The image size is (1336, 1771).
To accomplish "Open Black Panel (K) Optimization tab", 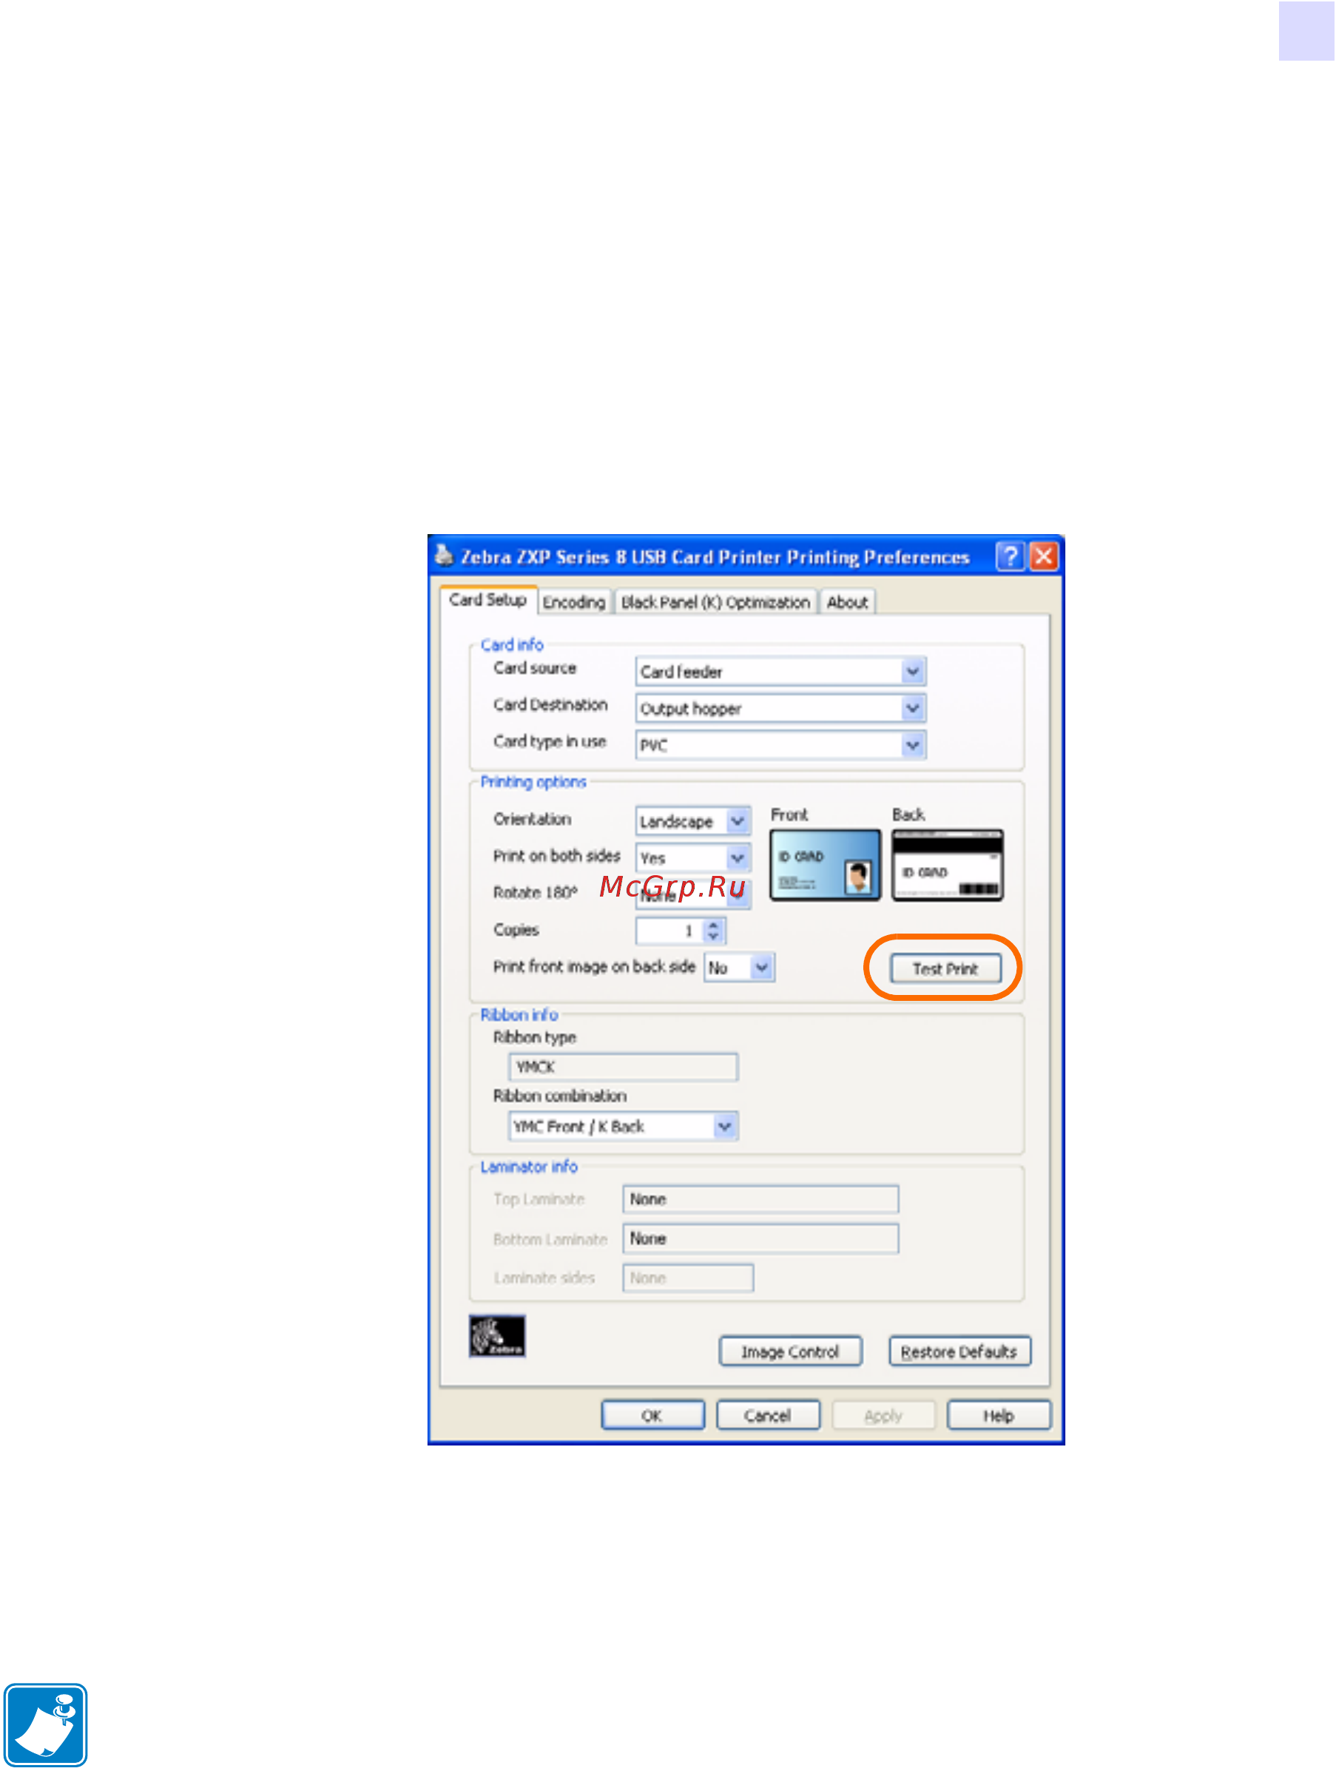I will point(715,602).
